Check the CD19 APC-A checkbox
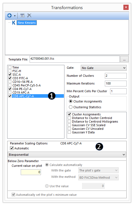135x206 pixels. pyautogui.click(x=10, y=93)
